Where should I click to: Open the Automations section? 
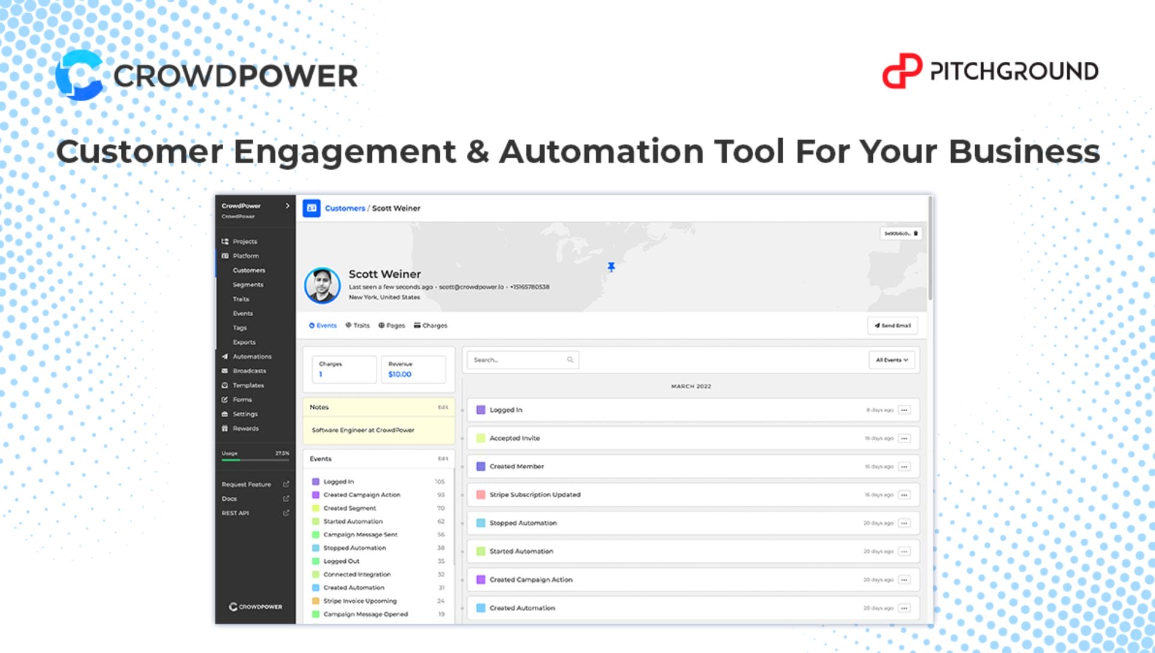click(x=251, y=357)
